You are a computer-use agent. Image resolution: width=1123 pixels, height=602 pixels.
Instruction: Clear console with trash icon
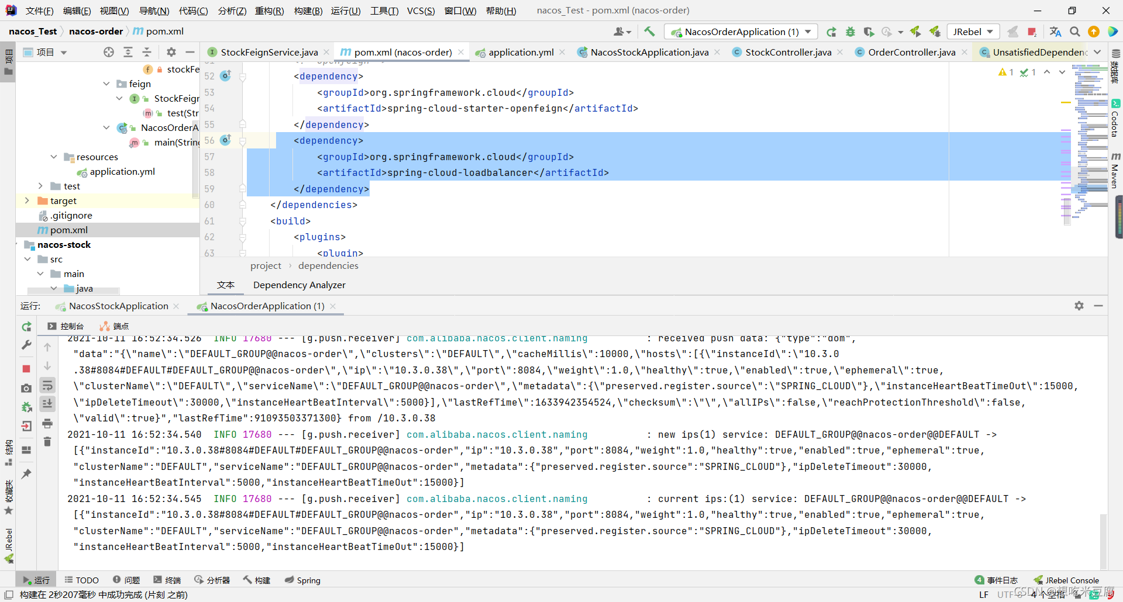(47, 442)
